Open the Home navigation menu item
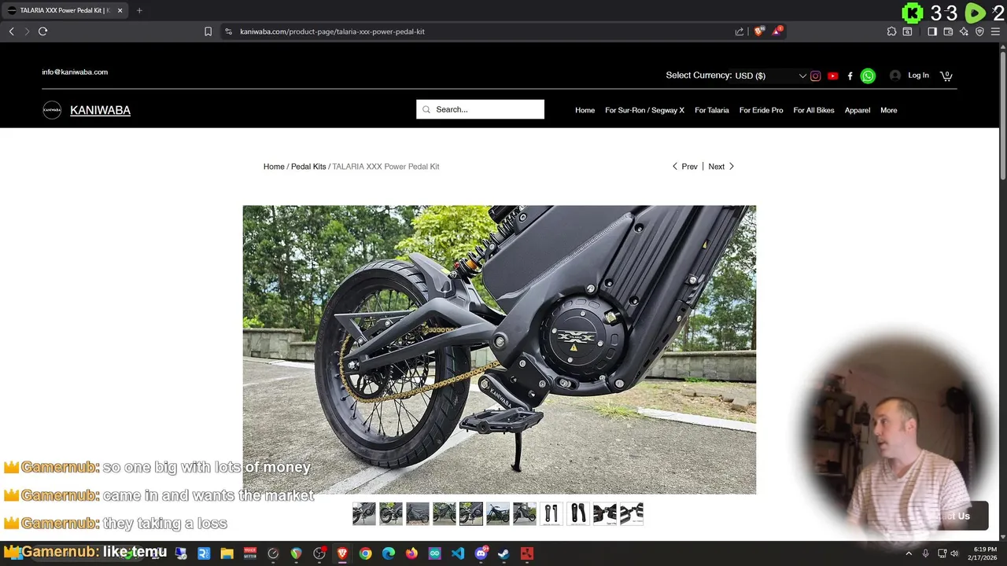The height and width of the screenshot is (566, 1007). tap(585, 110)
